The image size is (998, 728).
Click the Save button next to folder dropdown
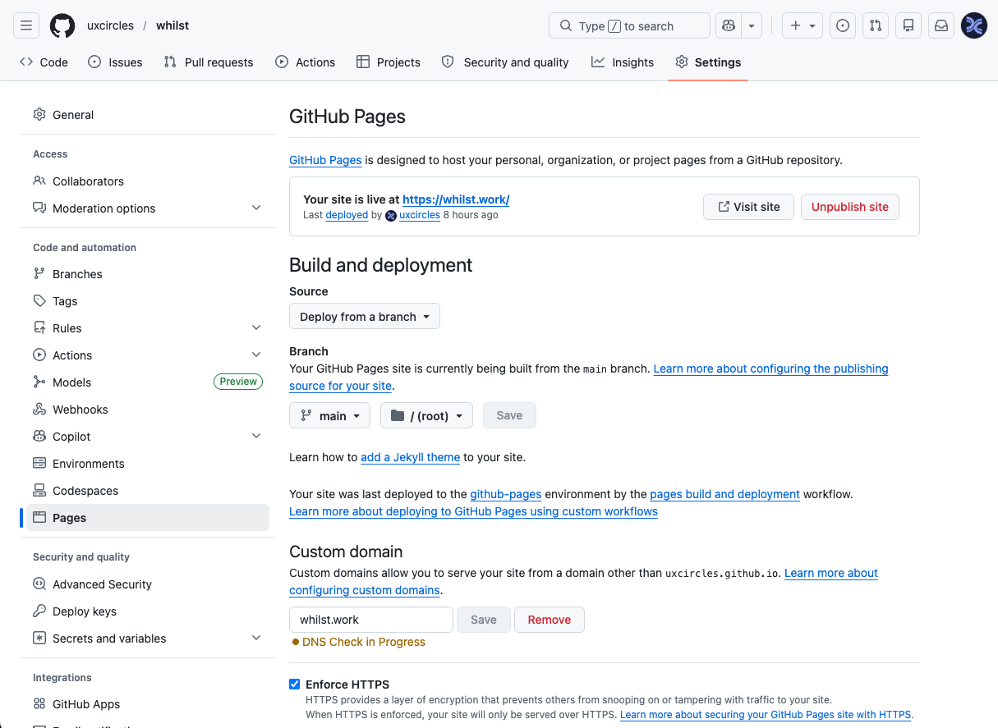509,416
